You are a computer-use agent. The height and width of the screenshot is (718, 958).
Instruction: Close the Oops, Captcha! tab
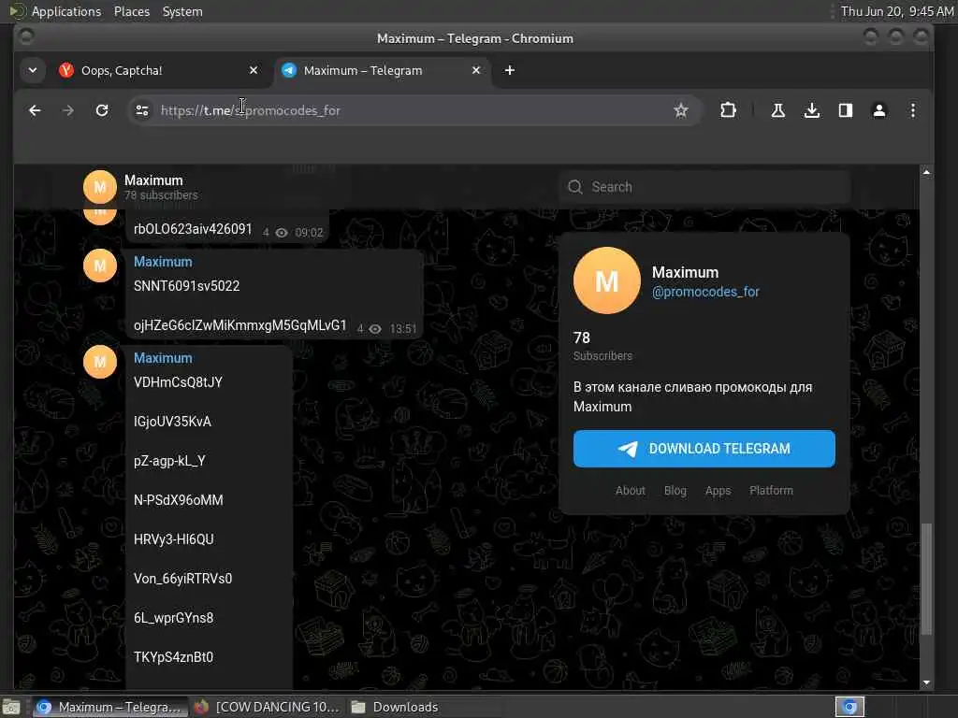(x=254, y=70)
